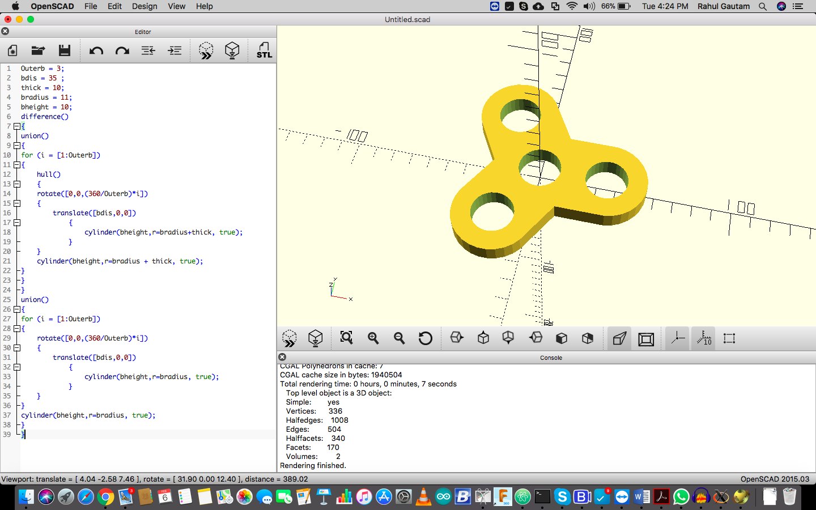Zoom out of the 3D view
This screenshot has height=510, width=816.
pyautogui.click(x=399, y=338)
